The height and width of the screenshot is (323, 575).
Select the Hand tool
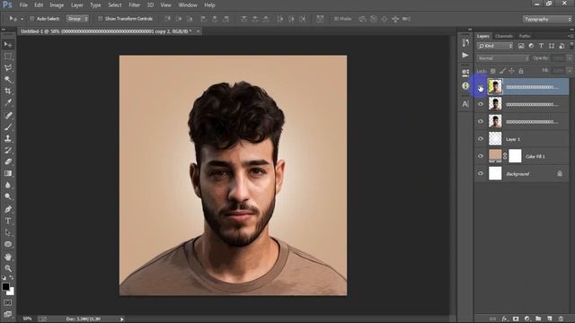click(8, 257)
